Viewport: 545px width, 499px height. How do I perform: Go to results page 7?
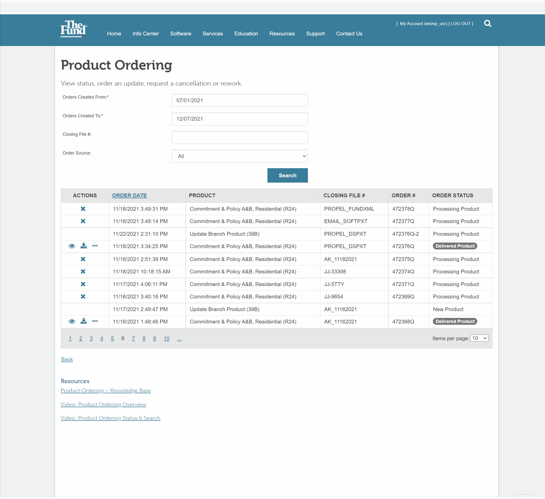(133, 338)
